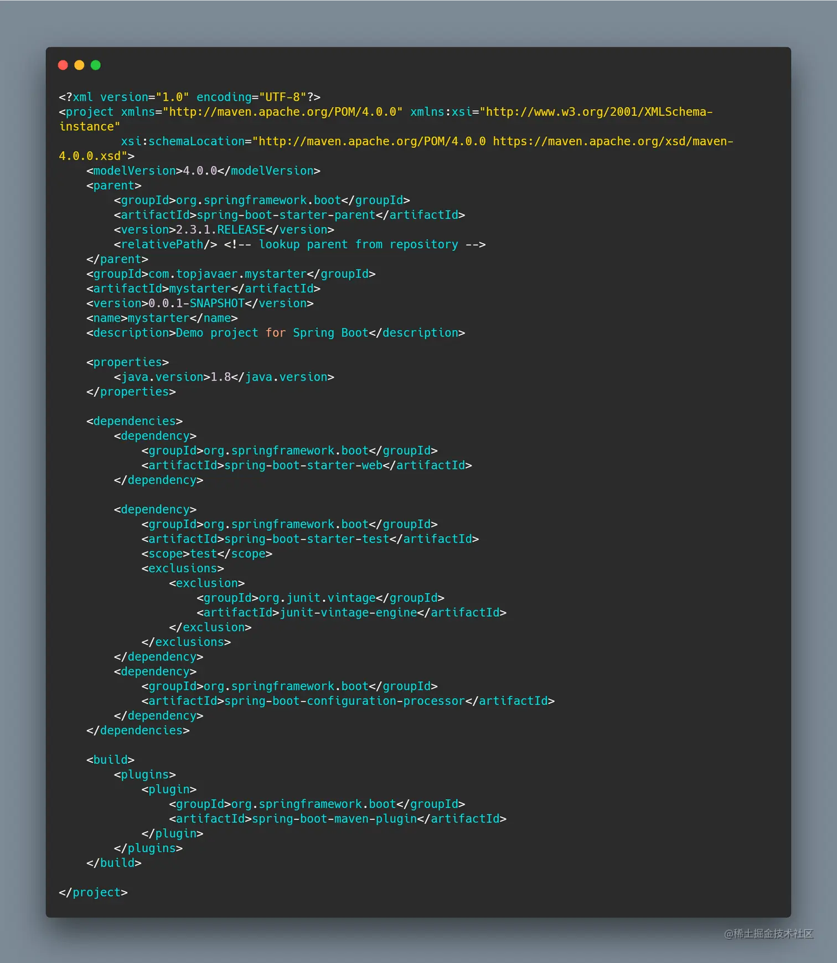Click the red close dot
The width and height of the screenshot is (837, 963).
tap(63, 65)
